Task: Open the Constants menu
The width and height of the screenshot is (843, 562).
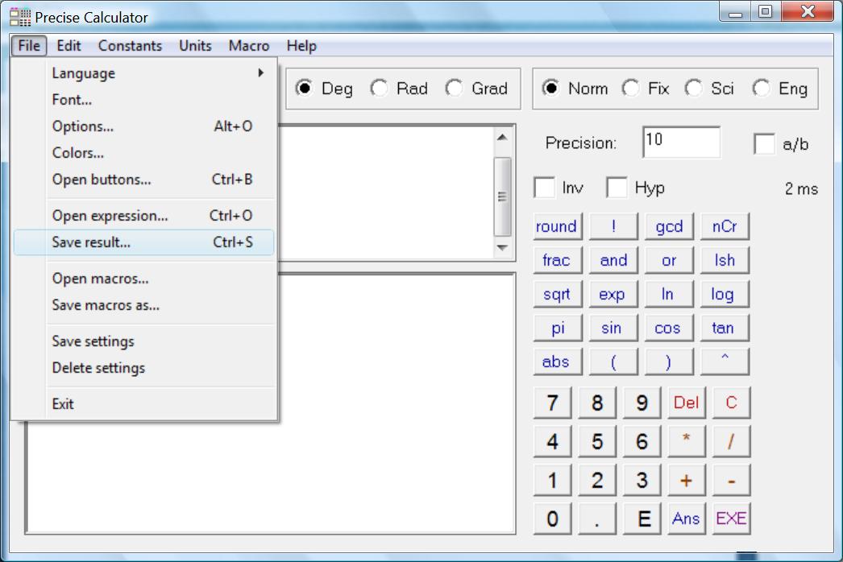Action: click(130, 46)
